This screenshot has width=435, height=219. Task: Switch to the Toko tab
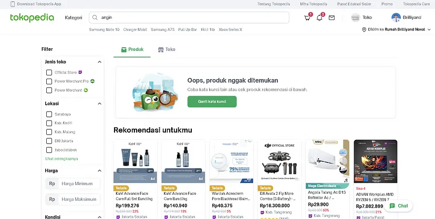tap(167, 49)
